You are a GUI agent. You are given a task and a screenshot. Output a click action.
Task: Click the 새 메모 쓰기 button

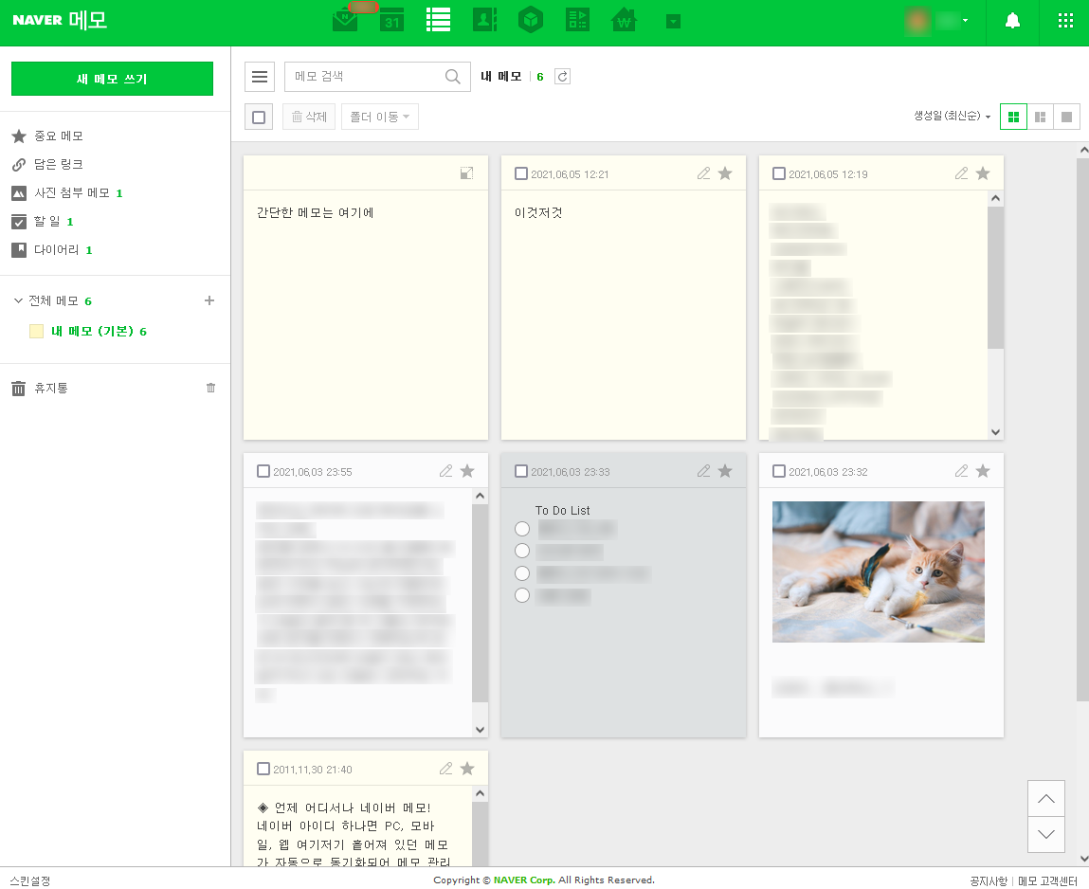[x=112, y=79]
